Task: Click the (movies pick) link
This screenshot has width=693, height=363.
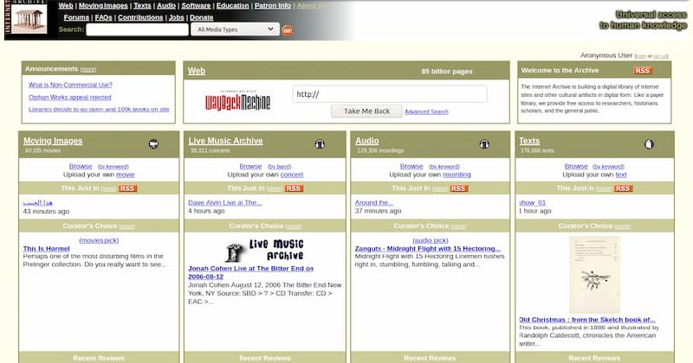Action: pyautogui.click(x=99, y=240)
